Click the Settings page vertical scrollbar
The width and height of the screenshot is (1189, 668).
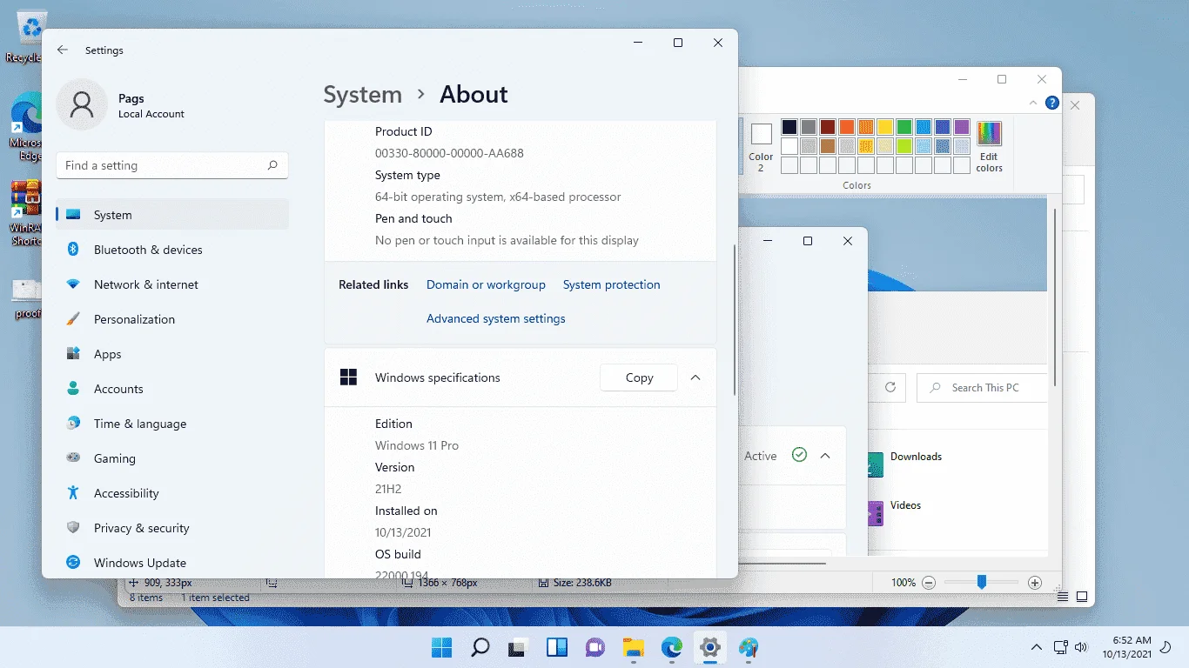pyautogui.click(x=736, y=318)
